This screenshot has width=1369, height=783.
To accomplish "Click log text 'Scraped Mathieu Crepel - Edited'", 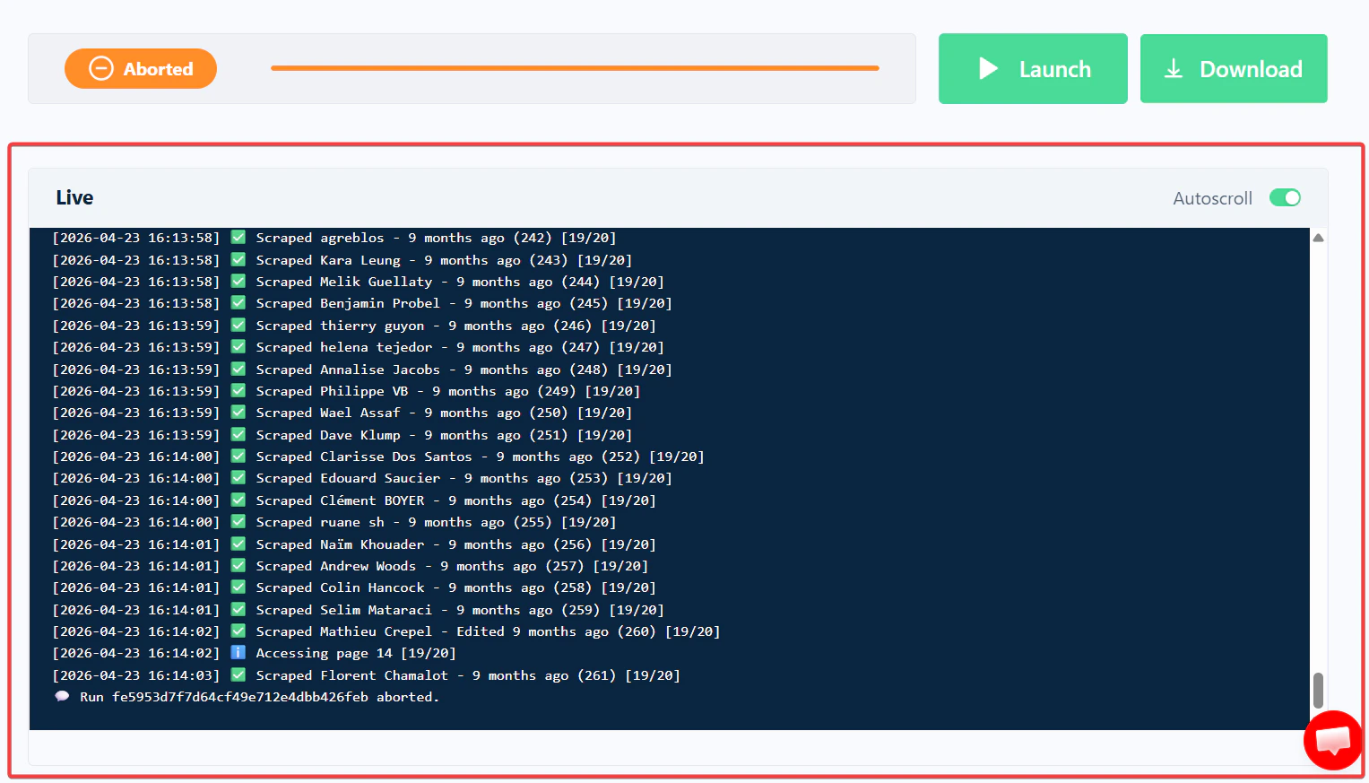I will click(380, 631).
